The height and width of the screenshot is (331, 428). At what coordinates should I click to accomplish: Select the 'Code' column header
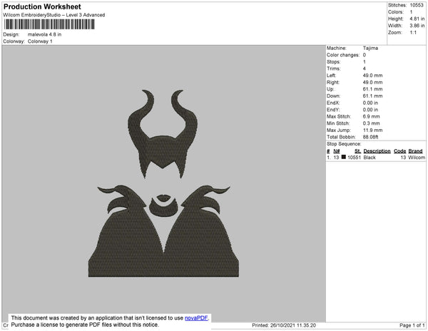coord(400,151)
